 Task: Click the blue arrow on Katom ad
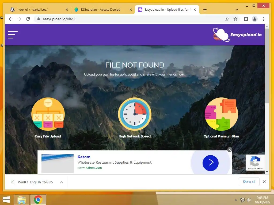210,163
